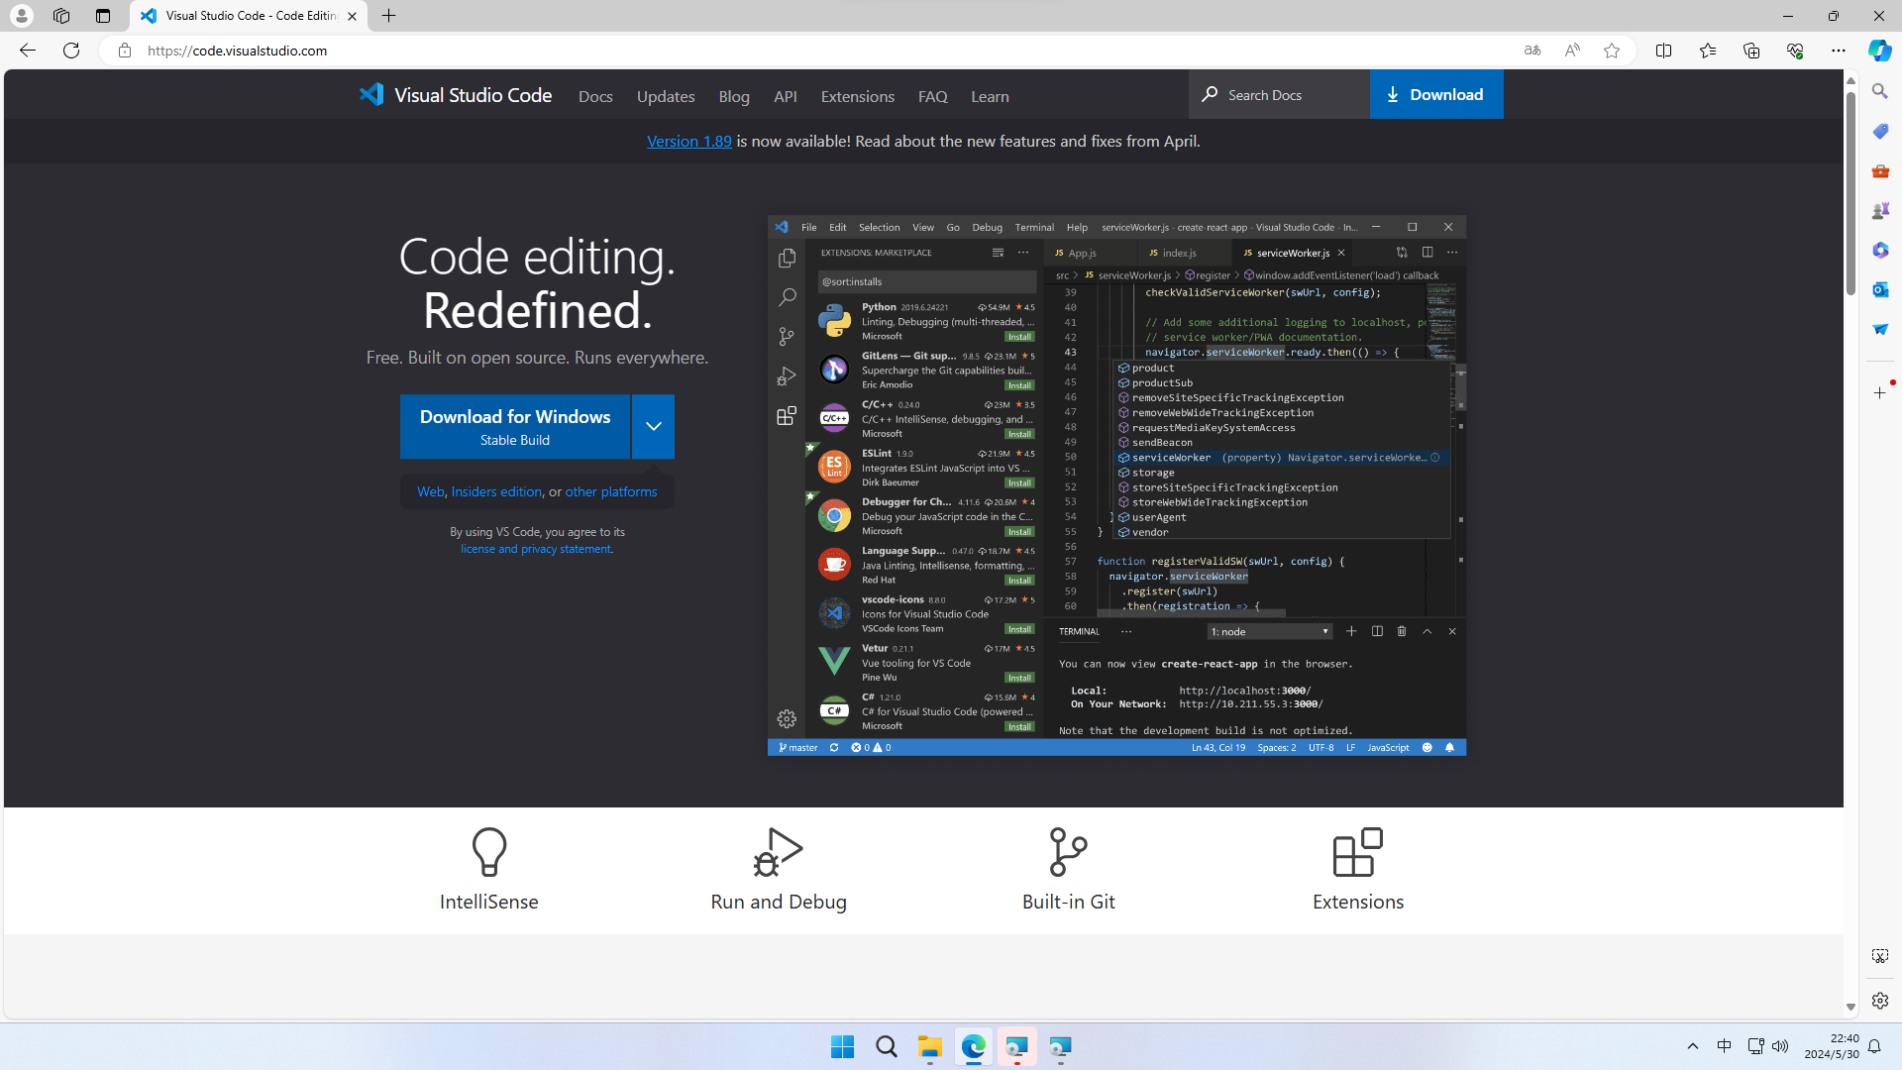The height and width of the screenshot is (1070, 1902).
Task: Click the IntelliSense lightbulb icon
Action: point(488,852)
